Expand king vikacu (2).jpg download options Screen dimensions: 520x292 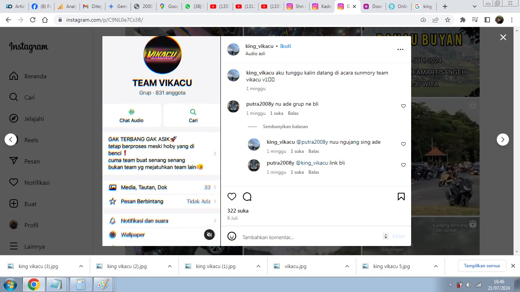[169, 266]
